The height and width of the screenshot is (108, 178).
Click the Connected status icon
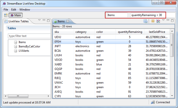click(x=153, y=102)
